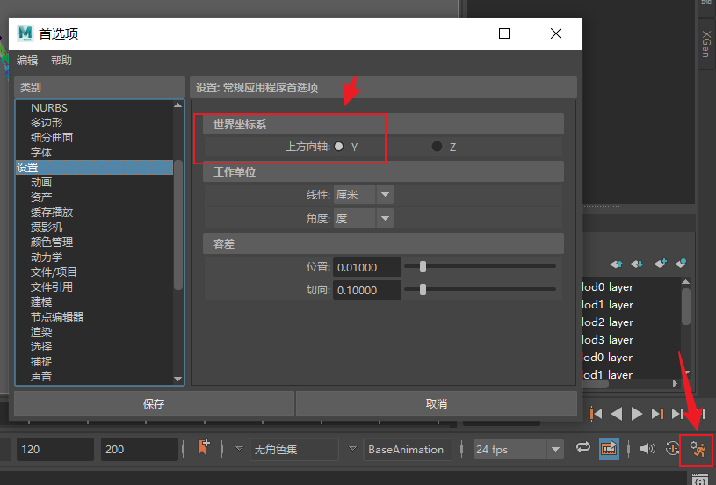716x485 pixels.
Task: Play the animation backwards
Action: 617,414
